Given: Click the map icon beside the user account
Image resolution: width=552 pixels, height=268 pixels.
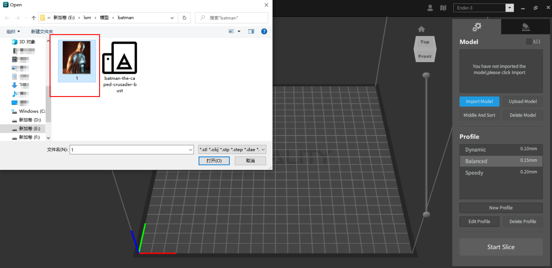Looking at the screenshot, I should 443,8.
